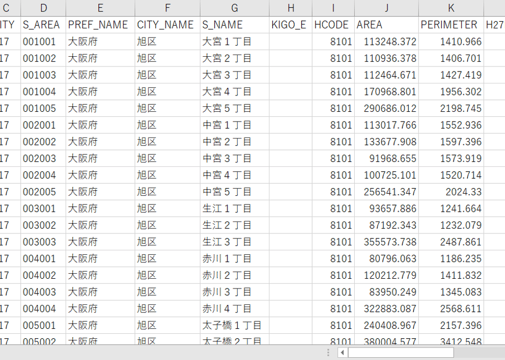Select column E header

(100, 8)
